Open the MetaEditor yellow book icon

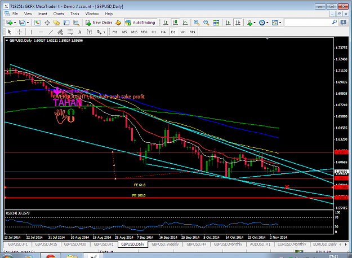pyautogui.click(x=118, y=23)
